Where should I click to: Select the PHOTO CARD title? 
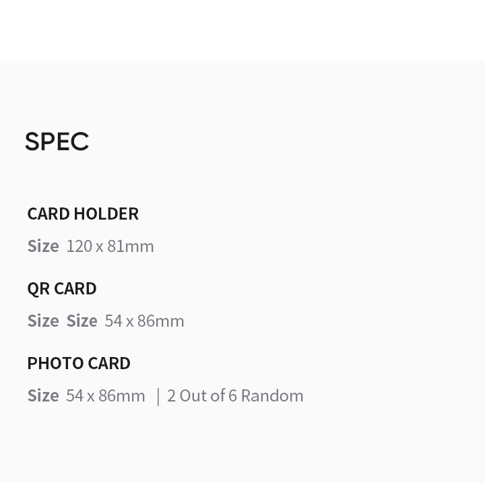coord(79,363)
